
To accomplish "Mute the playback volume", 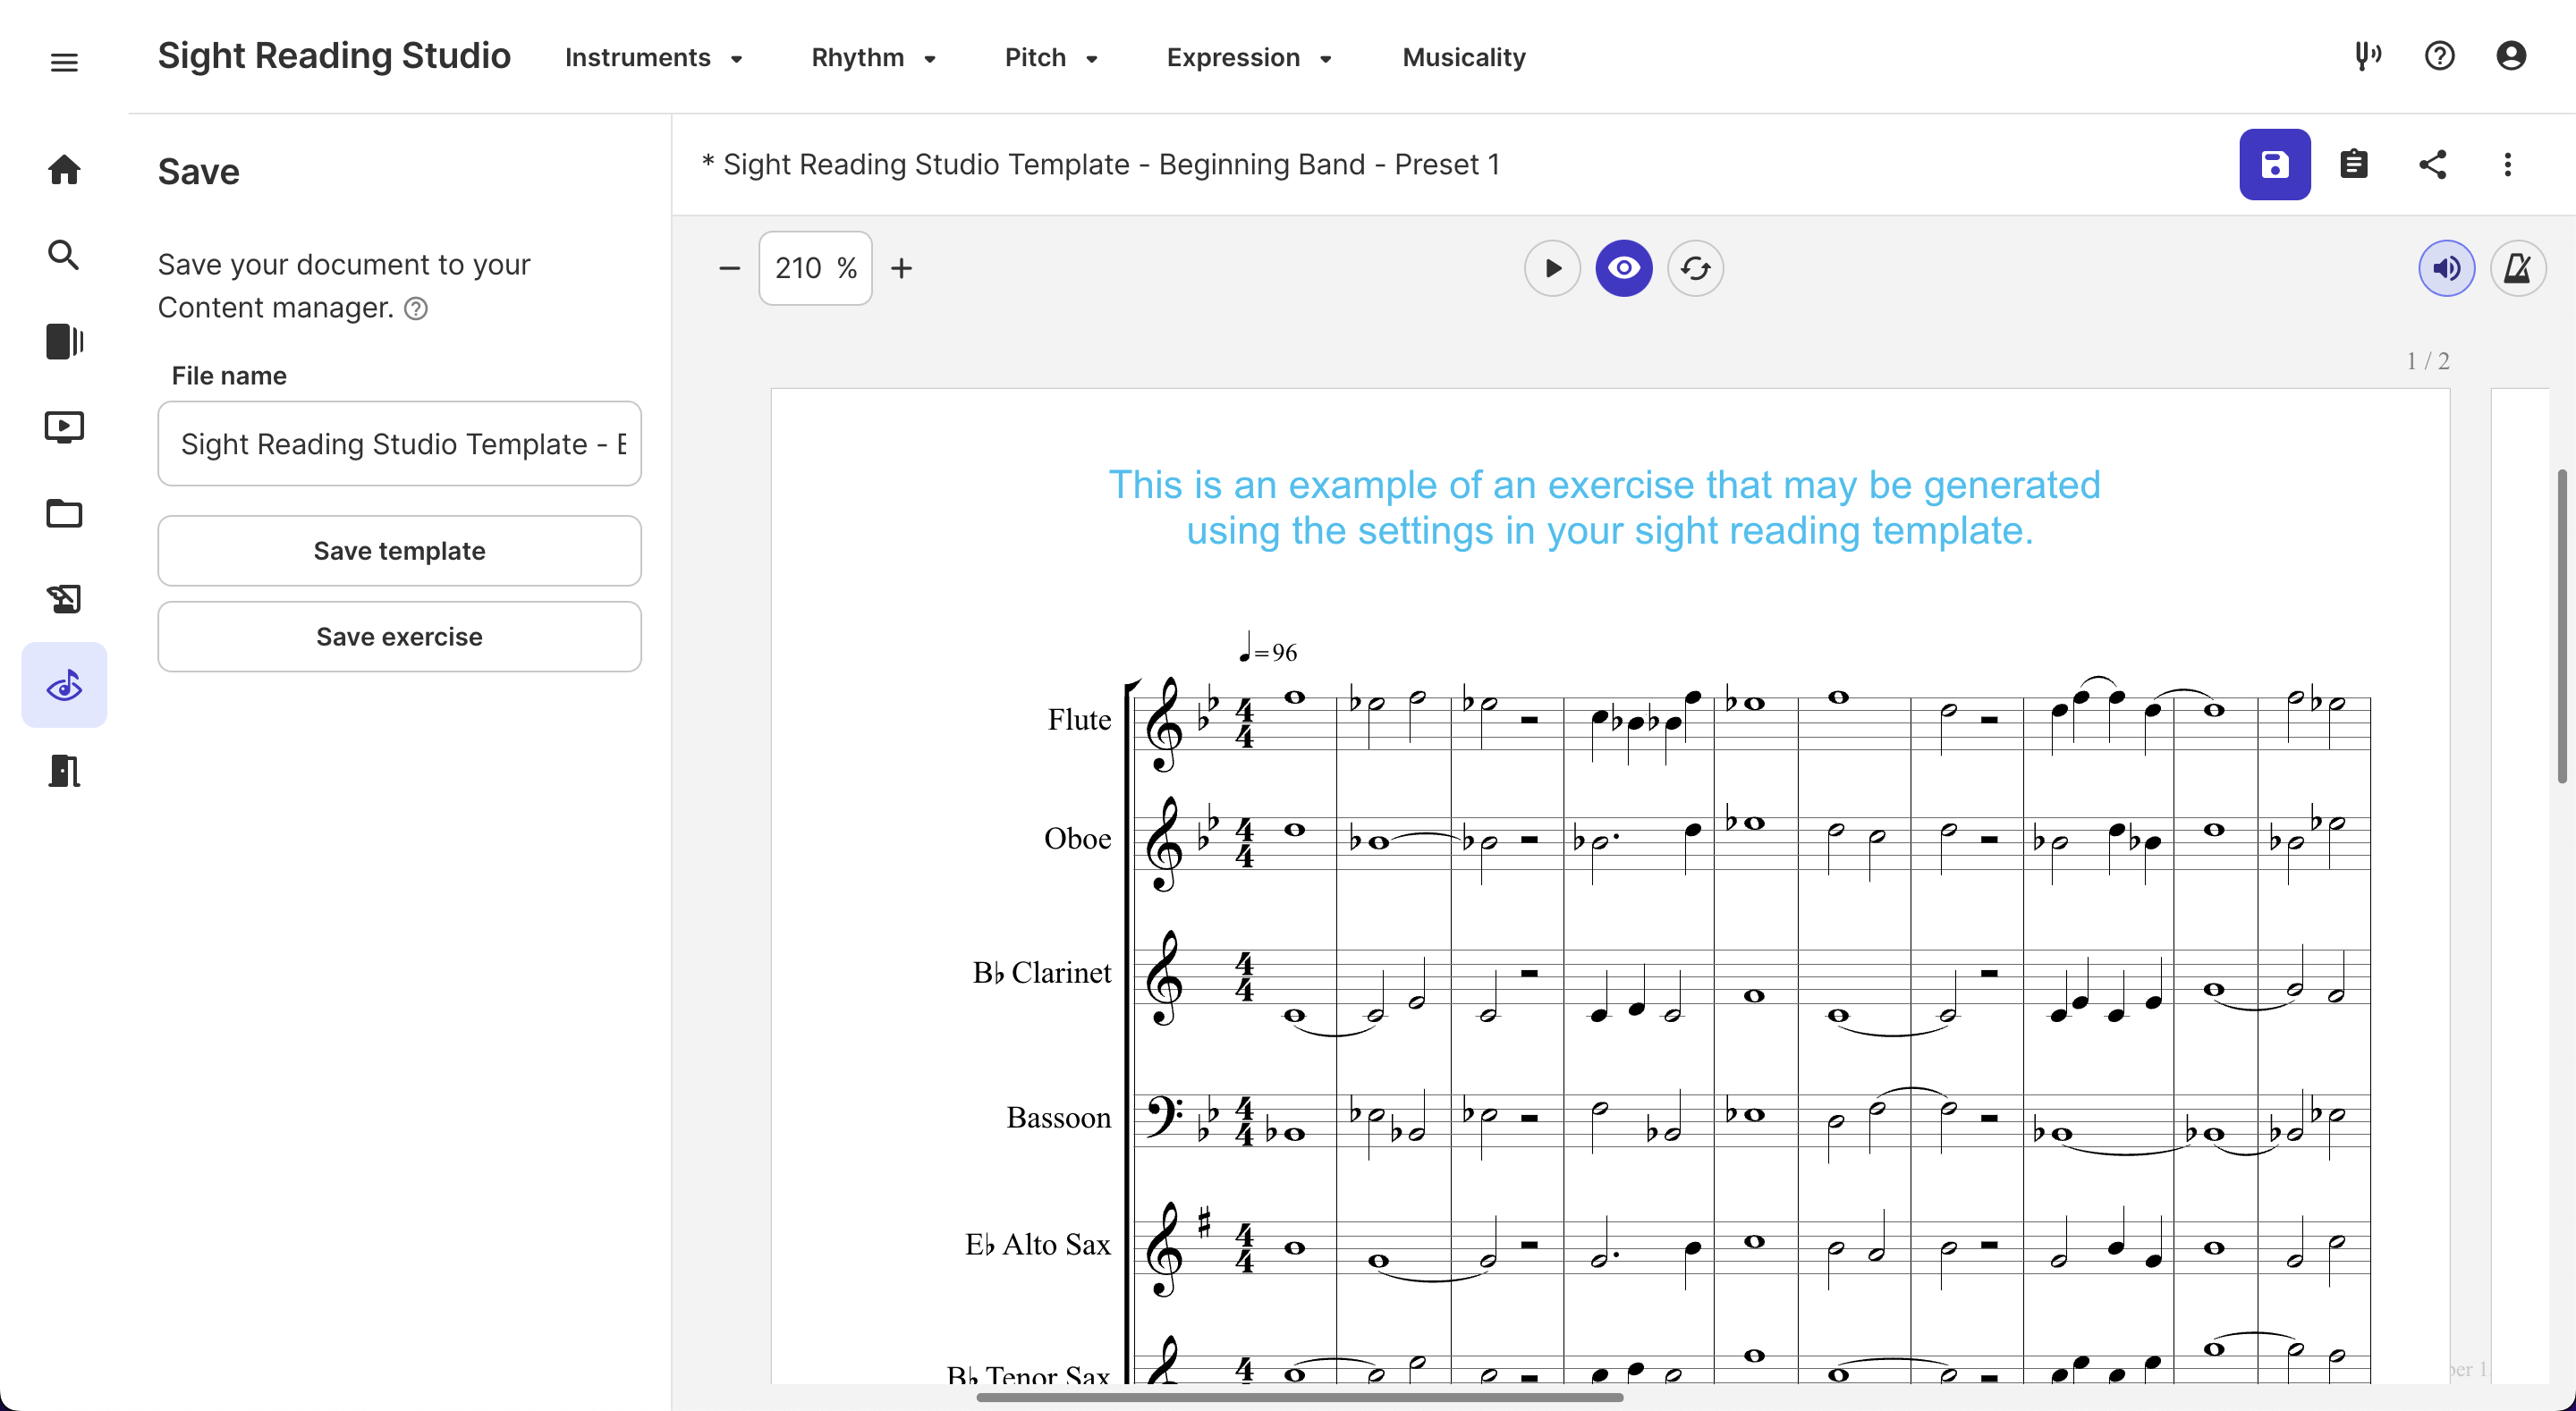I will [2446, 267].
